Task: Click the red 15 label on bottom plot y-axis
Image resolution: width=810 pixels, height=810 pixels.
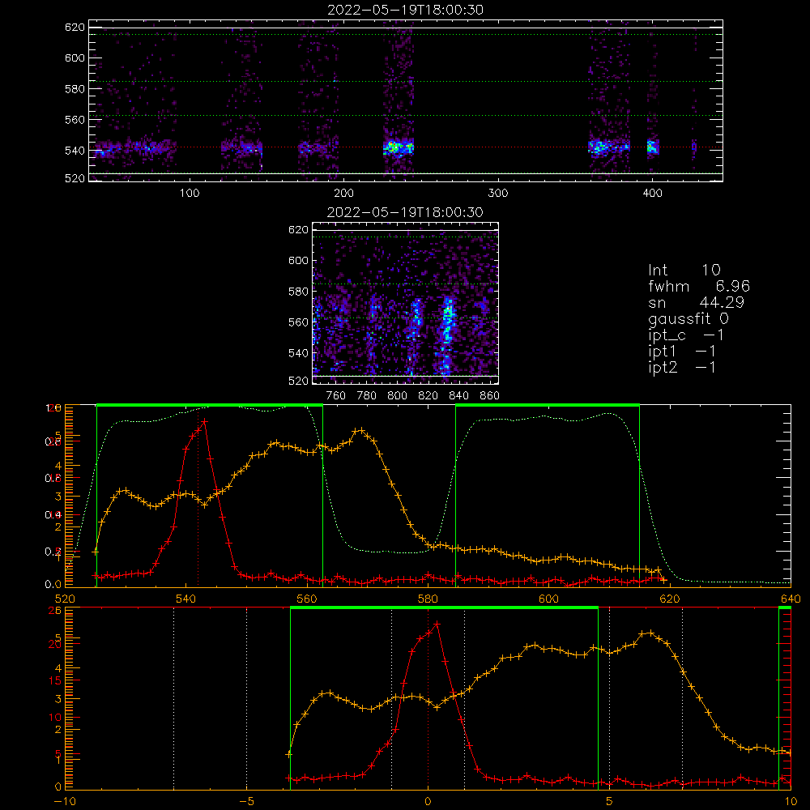Action: click(55, 681)
